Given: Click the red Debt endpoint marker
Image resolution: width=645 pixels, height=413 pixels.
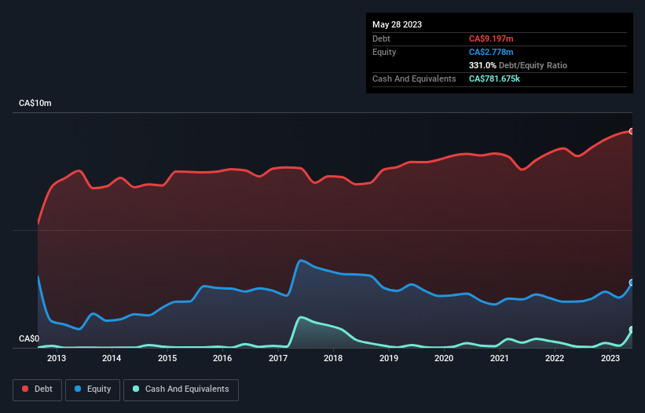Looking at the screenshot, I should tap(632, 131).
